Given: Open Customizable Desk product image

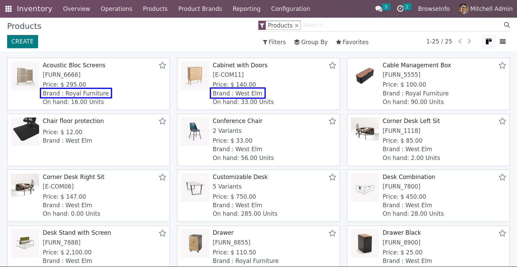Looking at the screenshot, I should [195, 188].
